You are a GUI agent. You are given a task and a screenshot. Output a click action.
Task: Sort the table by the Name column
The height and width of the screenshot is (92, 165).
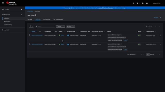[x=33, y=31]
